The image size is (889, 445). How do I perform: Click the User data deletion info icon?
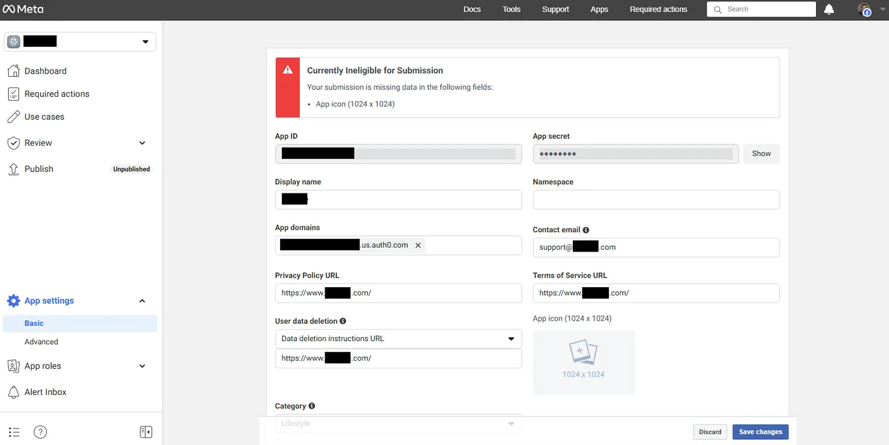coord(343,321)
